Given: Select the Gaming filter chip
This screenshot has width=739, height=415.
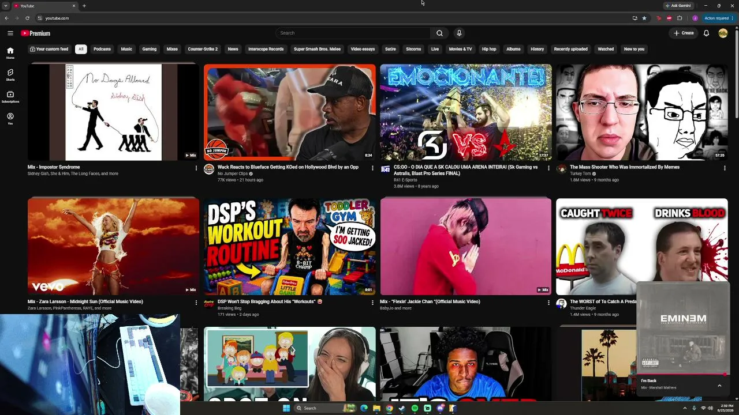Looking at the screenshot, I should pyautogui.click(x=150, y=49).
